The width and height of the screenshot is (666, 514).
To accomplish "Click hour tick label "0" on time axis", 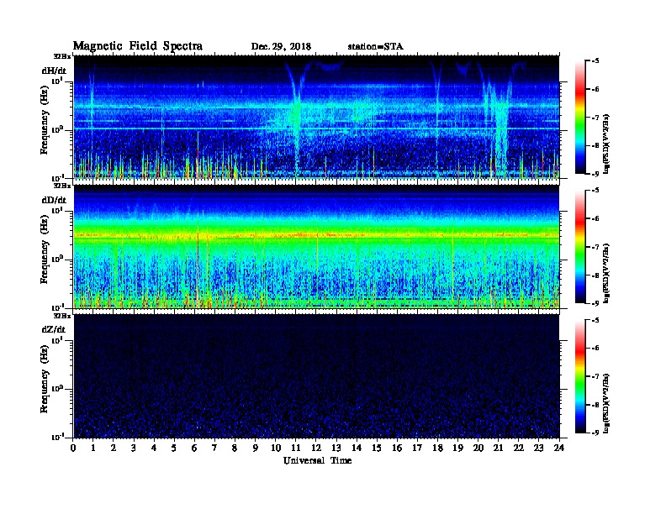I will (x=73, y=448).
